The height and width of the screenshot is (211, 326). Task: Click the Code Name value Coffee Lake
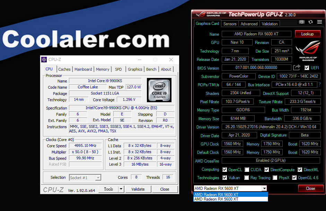[x=88, y=87]
